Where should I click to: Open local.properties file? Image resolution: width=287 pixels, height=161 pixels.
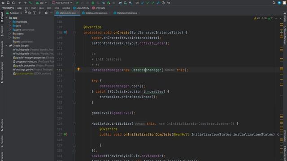pos(32,73)
